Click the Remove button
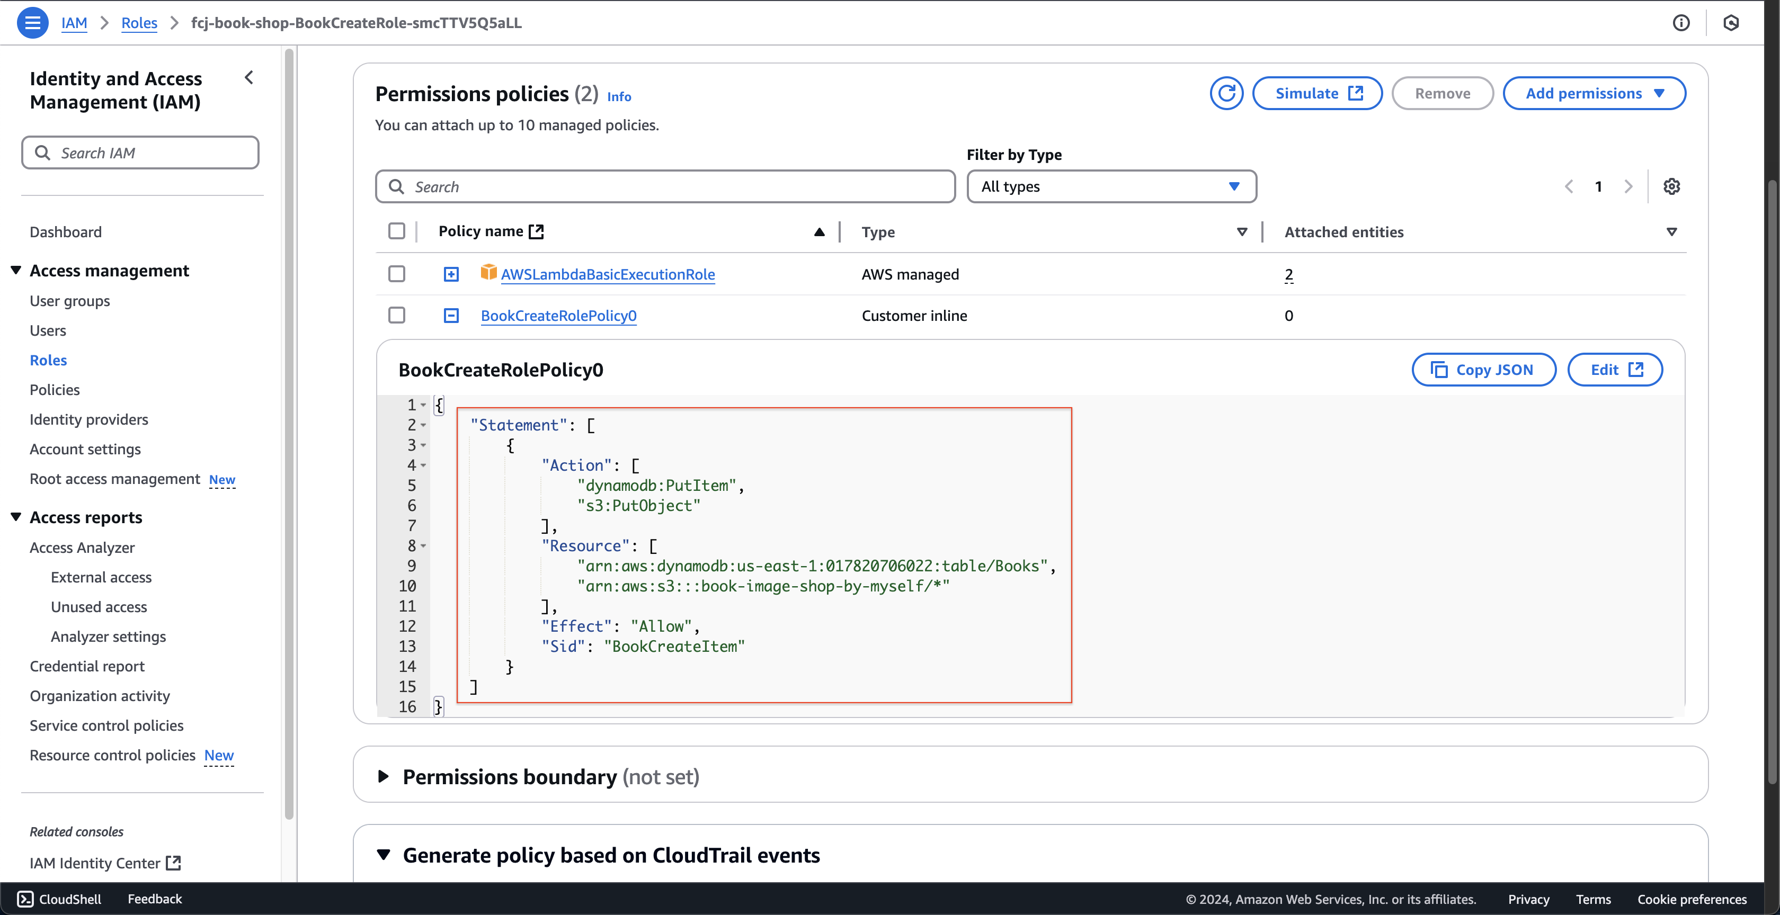The image size is (1780, 915). coord(1442,93)
